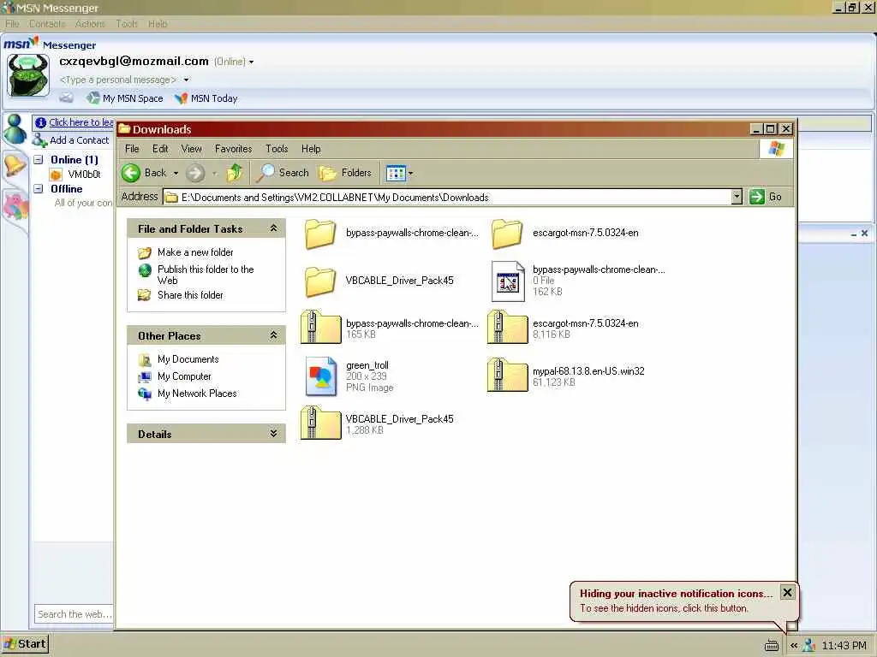
Task: Click the Windows flag logo in Explorer
Action: point(776,149)
